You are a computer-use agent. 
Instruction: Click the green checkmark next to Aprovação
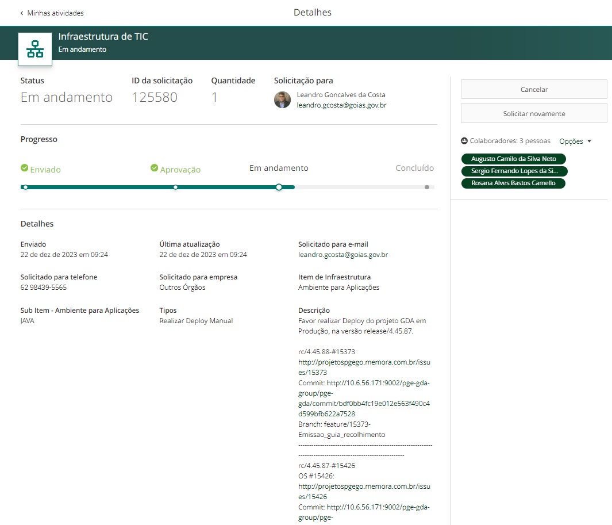pos(154,168)
